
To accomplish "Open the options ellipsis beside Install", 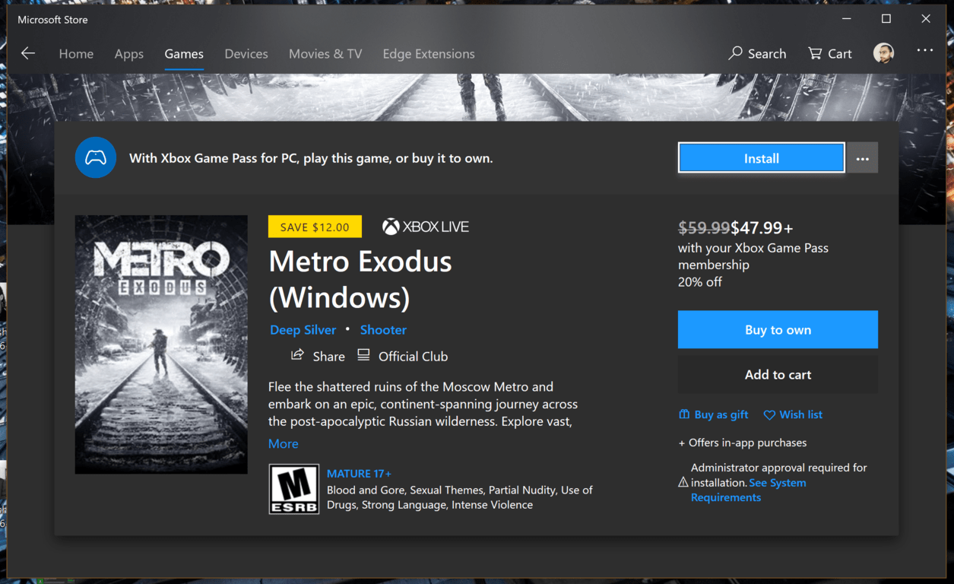I will coord(862,158).
